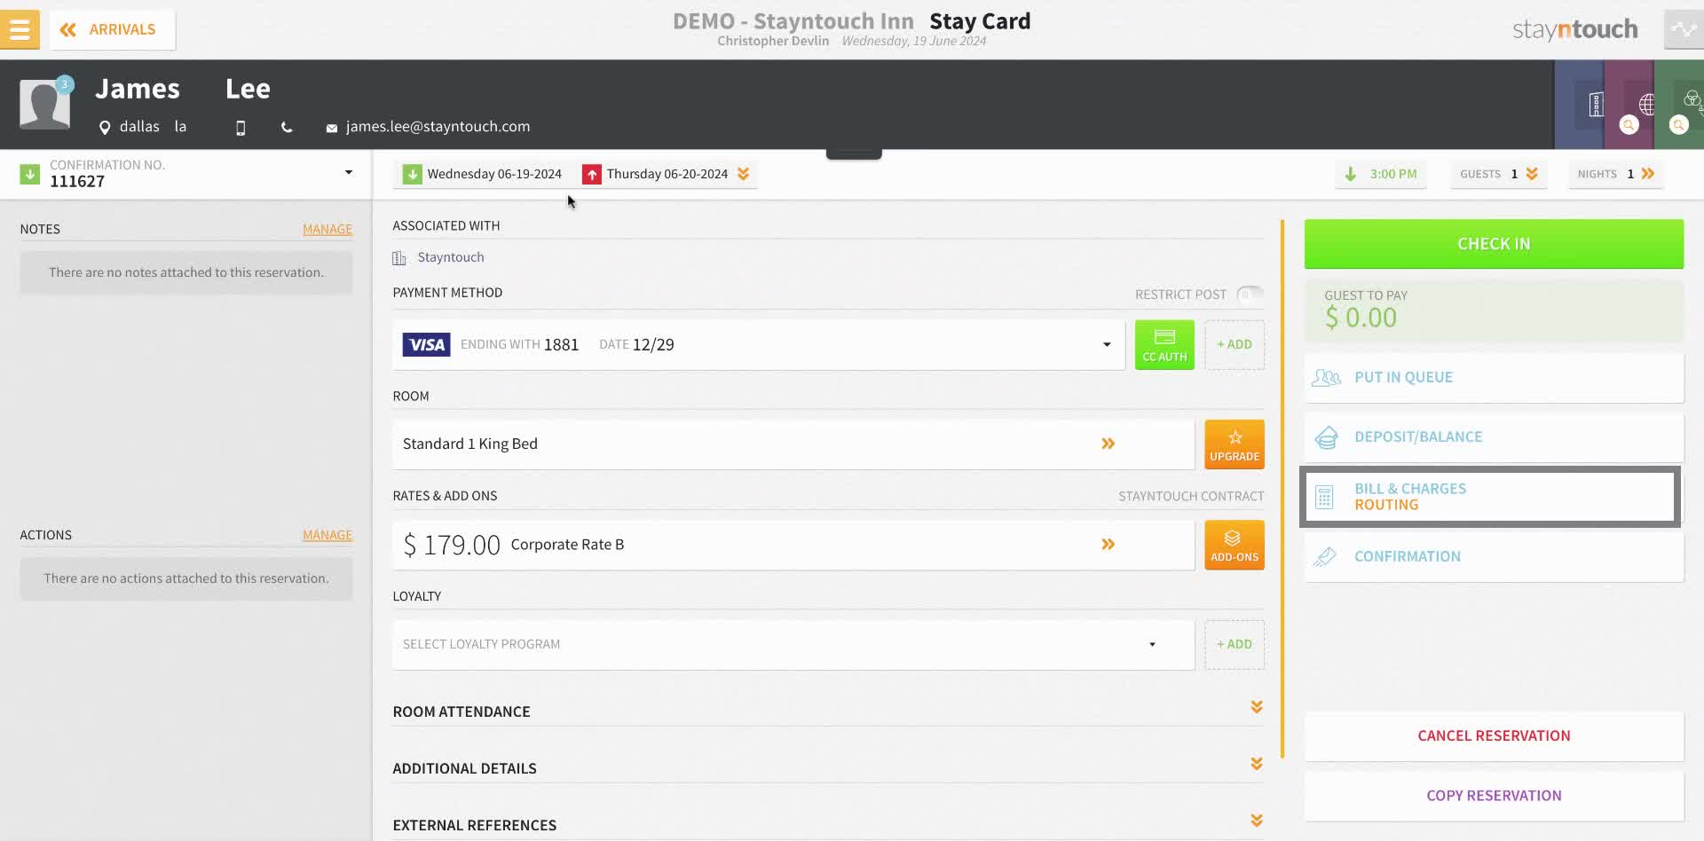This screenshot has width=1704, height=841.
Task: Click the telephone handset icon
Action: point(287,128)
